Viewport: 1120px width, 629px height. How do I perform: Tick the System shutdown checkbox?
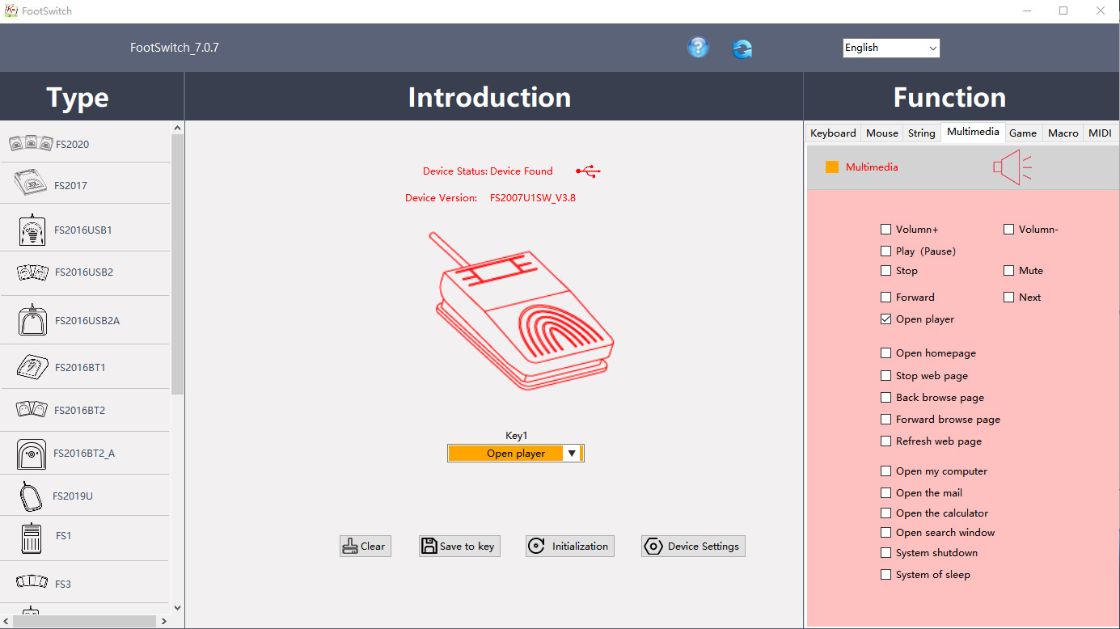(886, 553)
